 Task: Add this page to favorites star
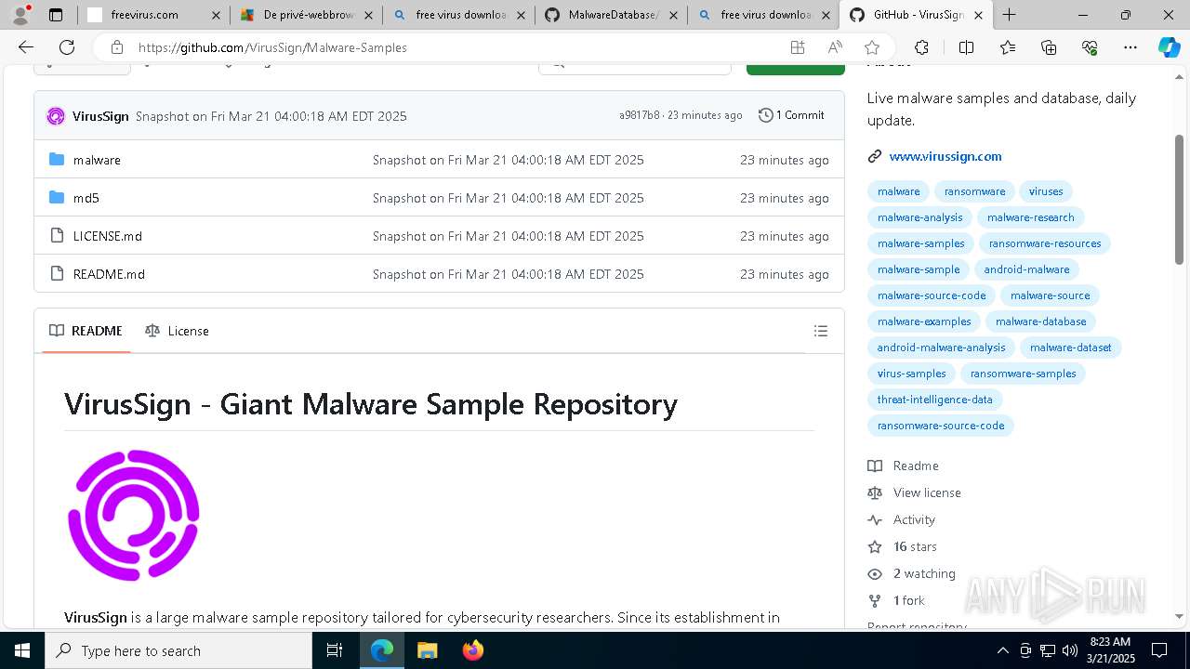tap(871, 47)
